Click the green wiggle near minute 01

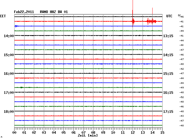tap(22, 87)
